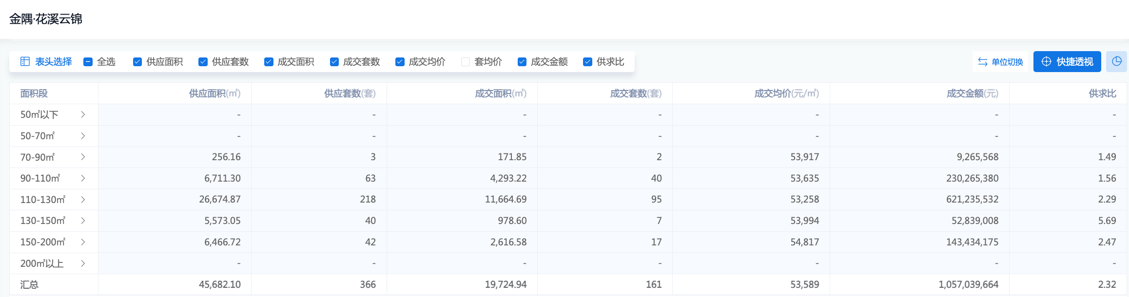Uncheck the 成交金额 checkbox
1129x297 pixels.
(x=522, y=62)
